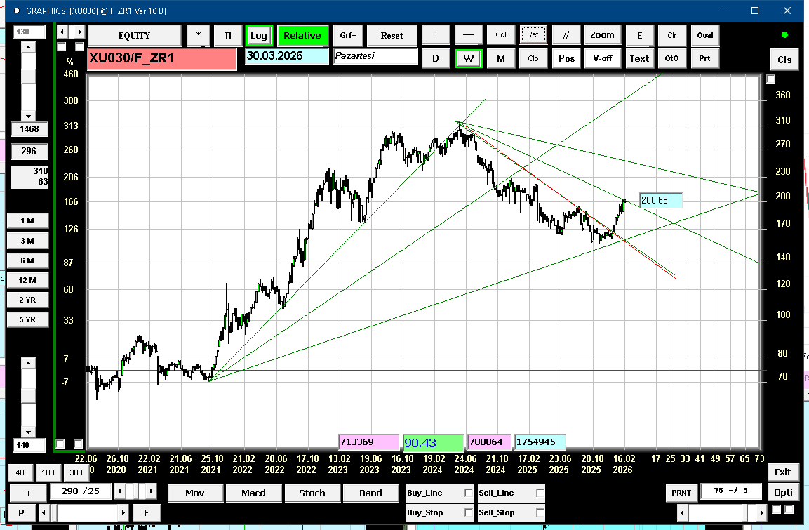Click the Oval drawing tool
The height and width of the screenshot is (530, 809).
[704, 35]
